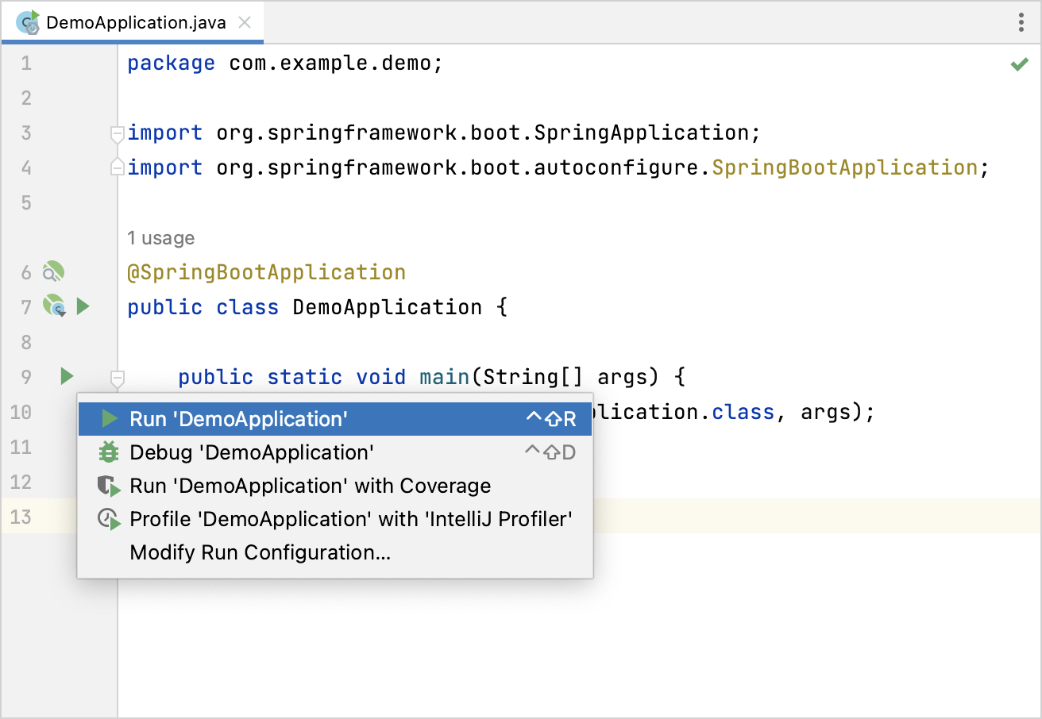Click the 'package' keyword on line 1
The image size is (1042, 719).
click(172, 63)
